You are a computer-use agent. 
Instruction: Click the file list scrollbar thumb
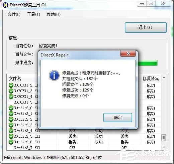click(x=164, y=138)
